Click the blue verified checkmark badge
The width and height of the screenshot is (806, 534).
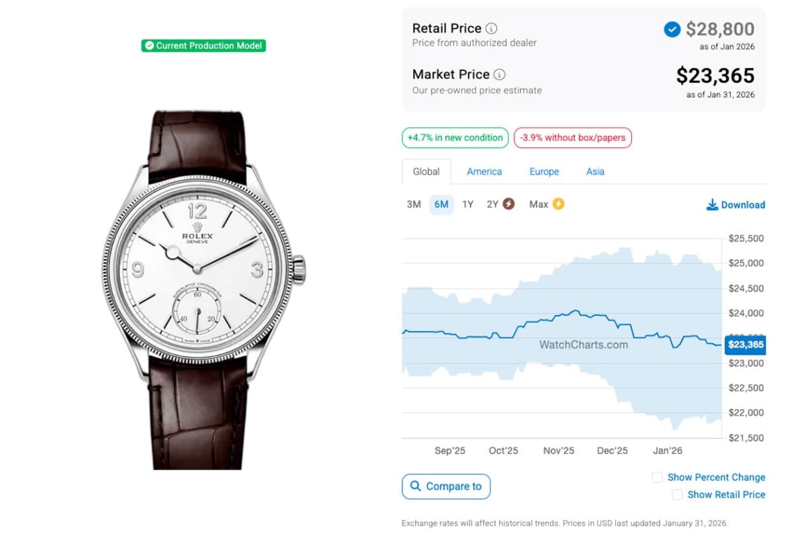[672, 30]
